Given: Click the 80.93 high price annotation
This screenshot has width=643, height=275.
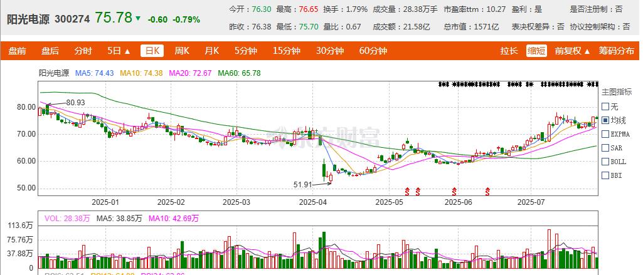Looking at the screenshot, I should coord(75,103).
